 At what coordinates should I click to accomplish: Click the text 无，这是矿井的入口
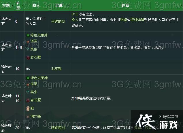(36, 21)
